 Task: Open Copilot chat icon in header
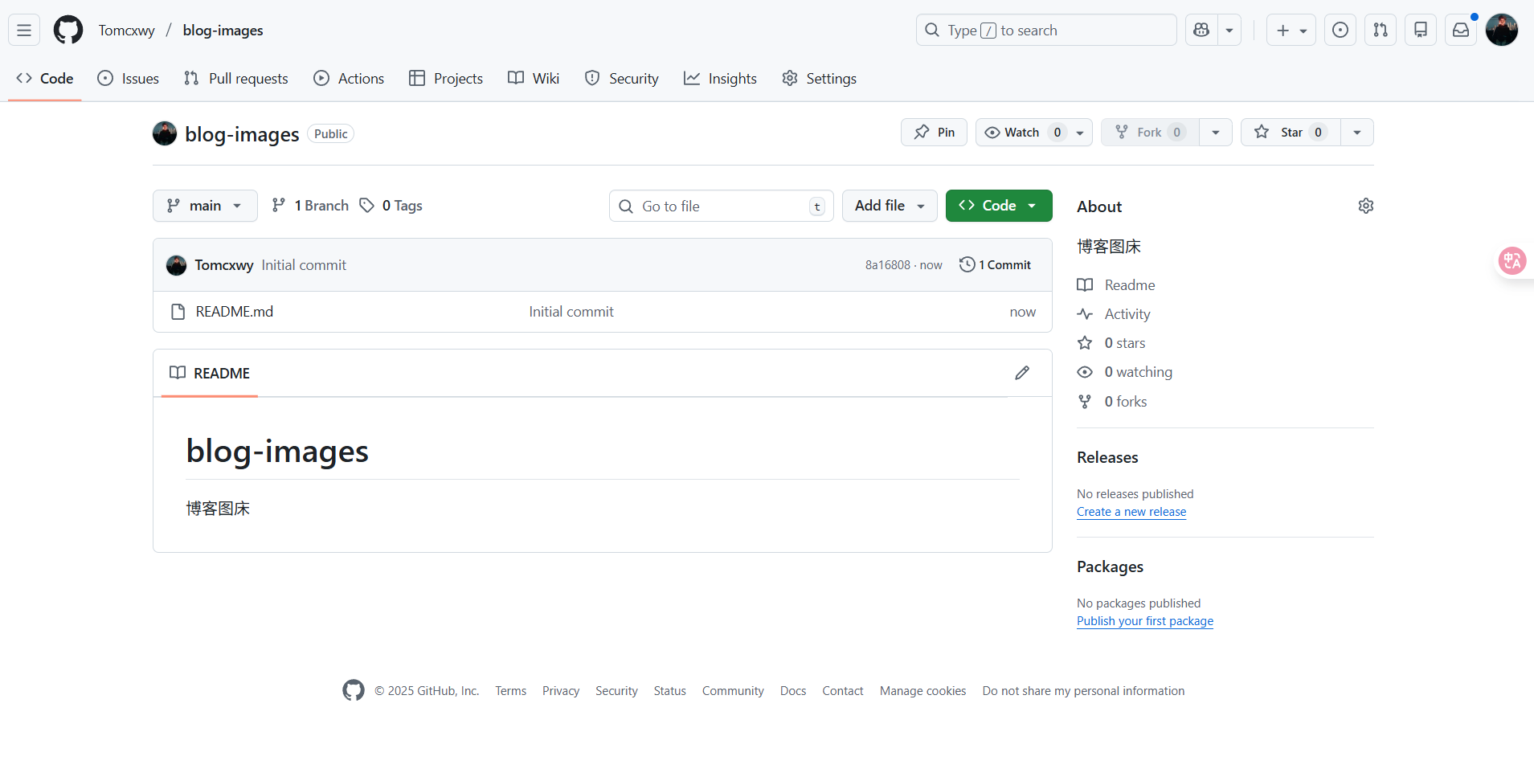1201,31
